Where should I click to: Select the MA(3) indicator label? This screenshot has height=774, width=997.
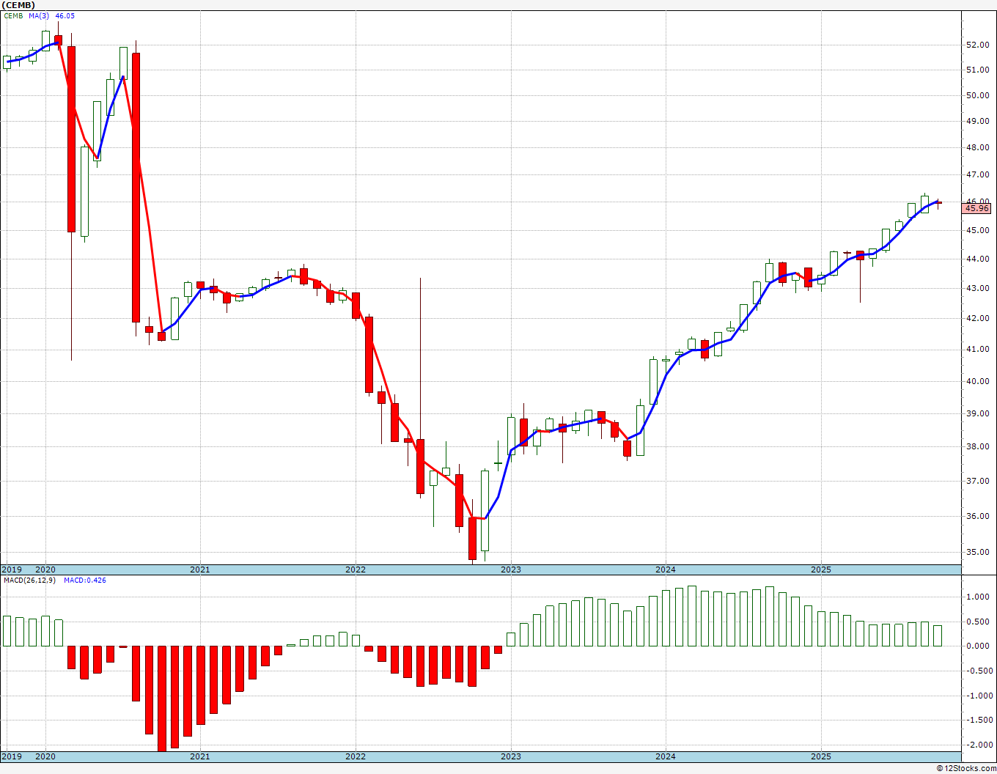(x=40, y=15)
